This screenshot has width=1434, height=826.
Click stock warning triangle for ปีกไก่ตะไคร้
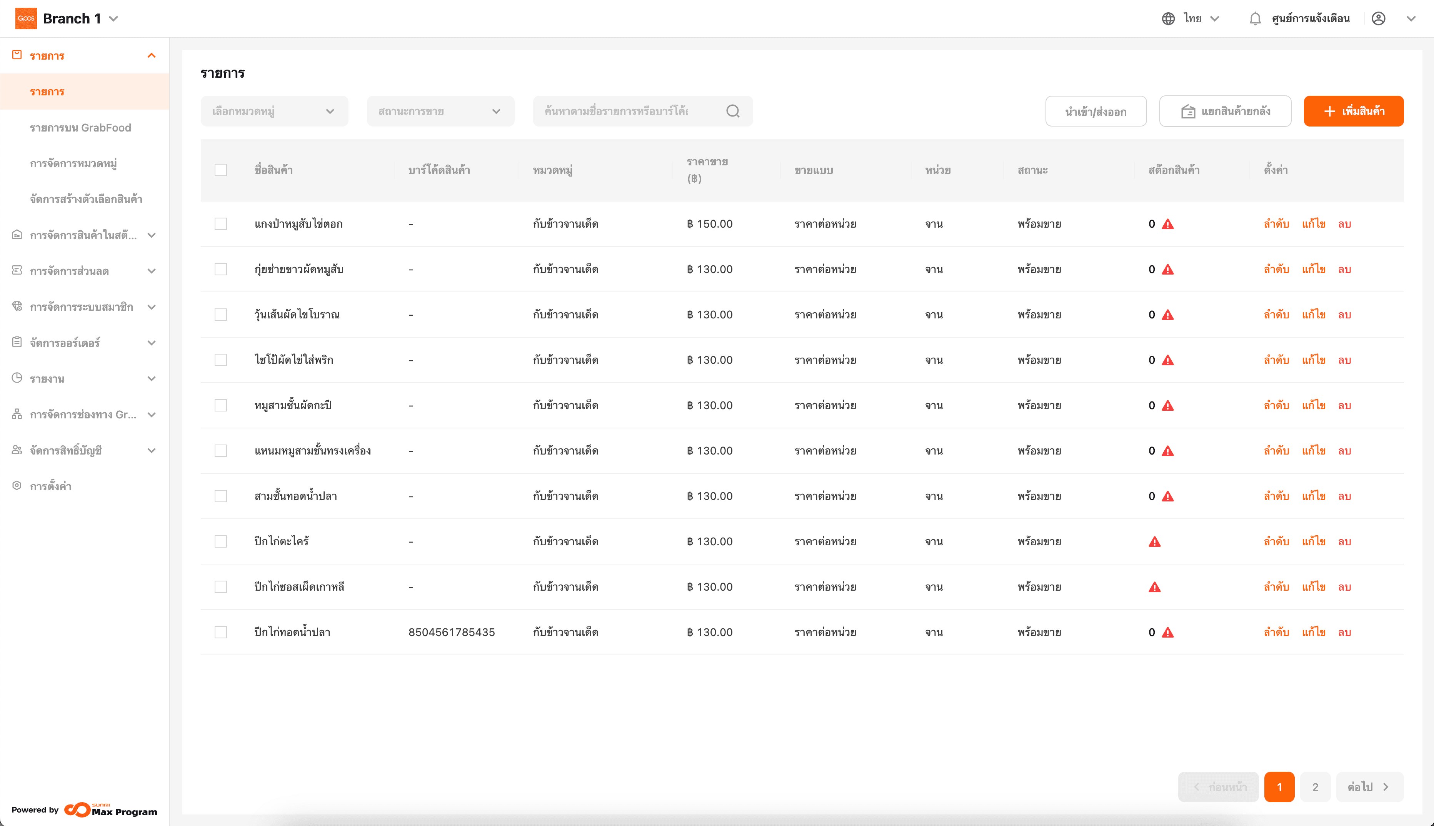point(1154,542)
